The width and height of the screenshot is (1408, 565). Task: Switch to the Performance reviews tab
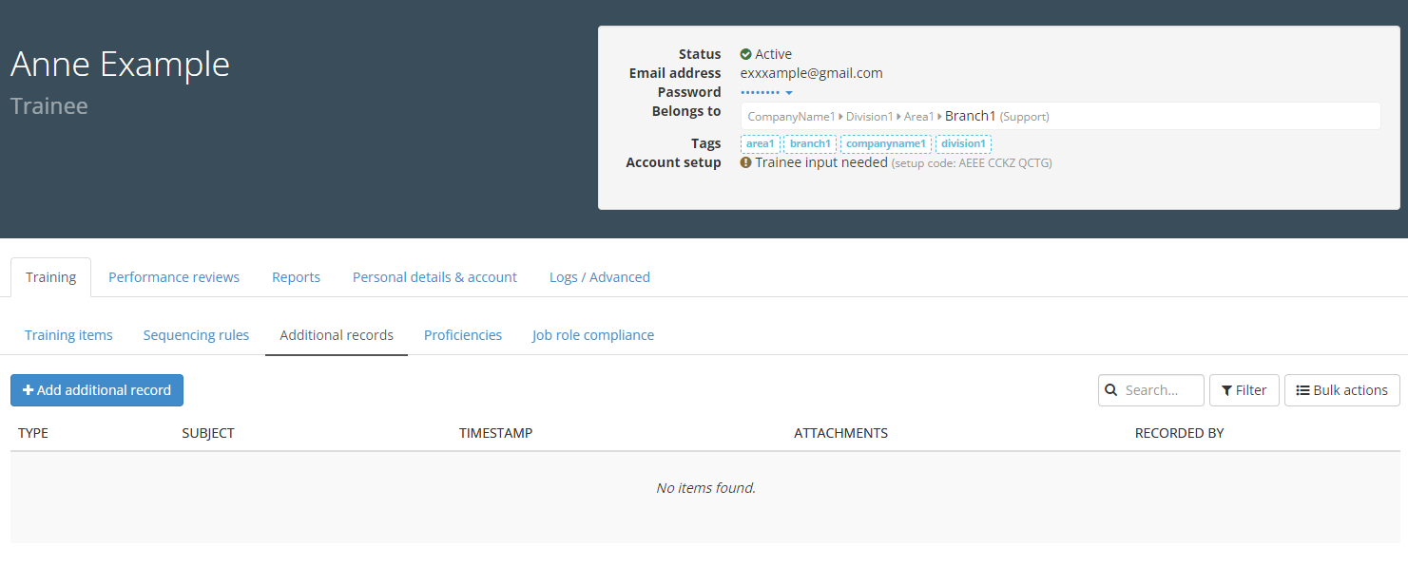[x=174, y=277]
